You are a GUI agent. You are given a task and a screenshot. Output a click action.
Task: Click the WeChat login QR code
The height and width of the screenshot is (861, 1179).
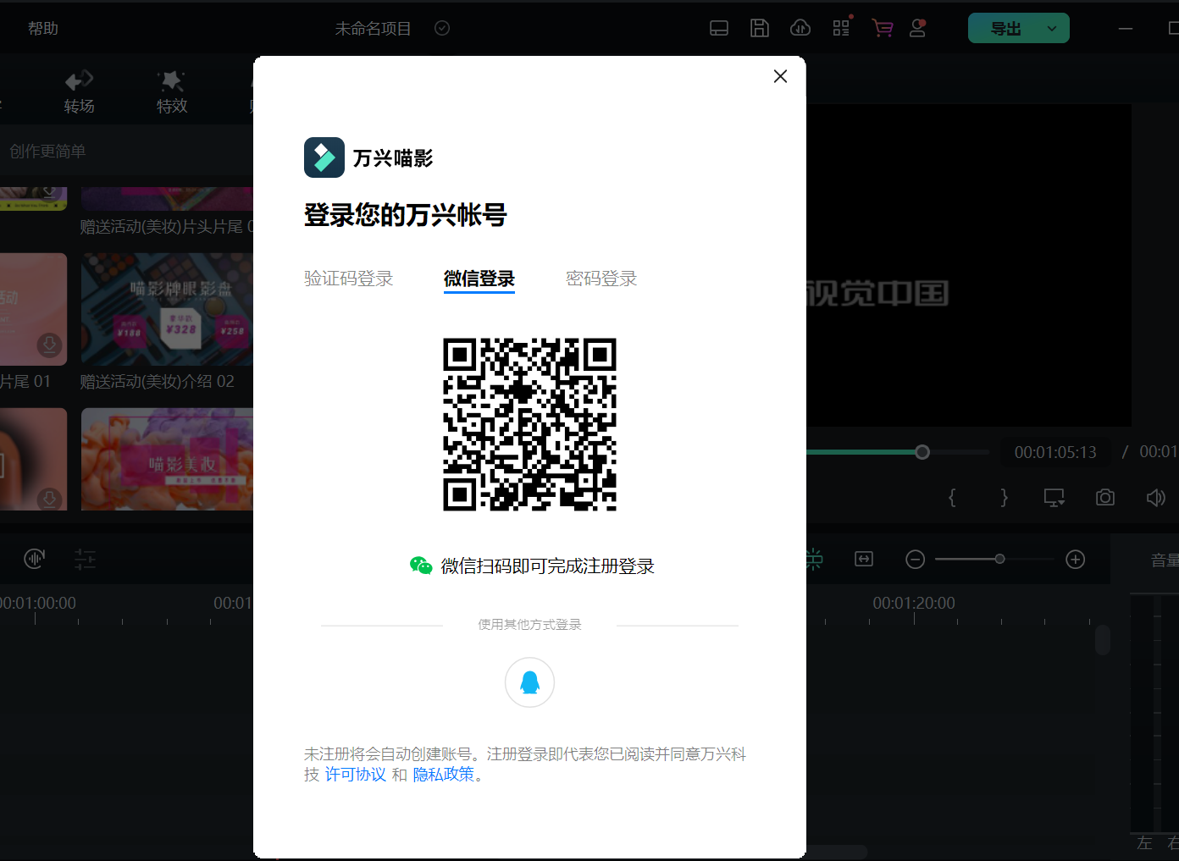529,424
